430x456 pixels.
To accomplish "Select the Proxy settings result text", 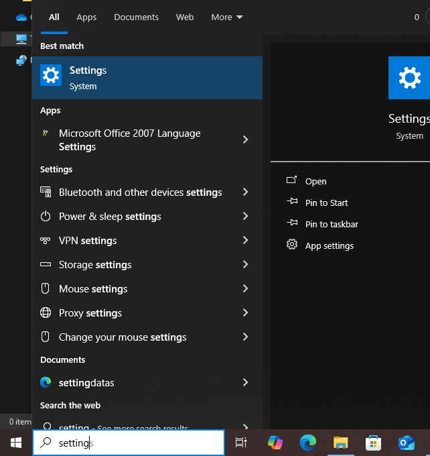I will [90, 313].
